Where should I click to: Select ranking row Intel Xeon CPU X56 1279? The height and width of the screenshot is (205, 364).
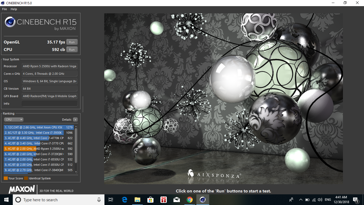pyautogui.click(x=39, y=127)
